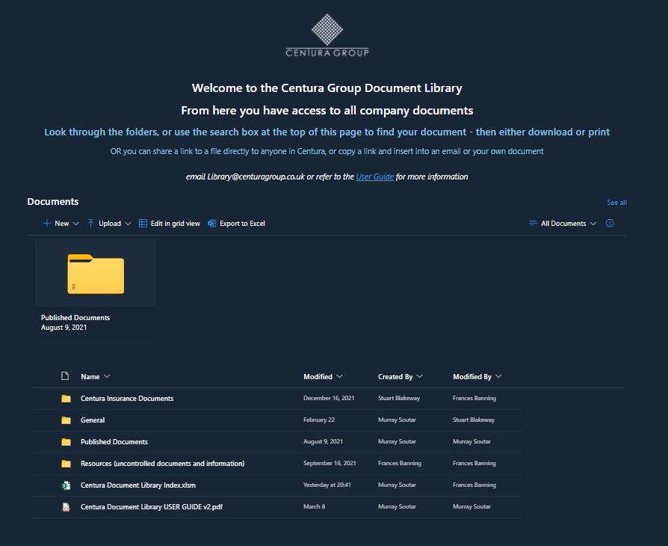Image resolution: width=668 pixels, height=546 pixels.
Task: Click the file type column header icon
Action: click(65, 375)
